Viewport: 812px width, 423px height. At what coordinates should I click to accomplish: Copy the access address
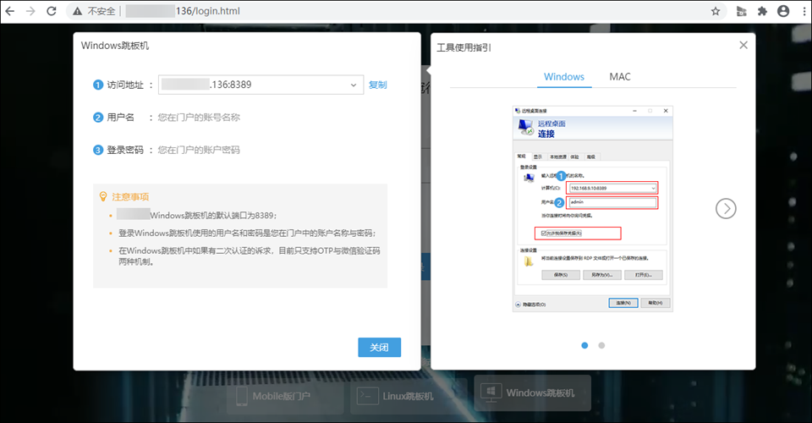pyautogui.click(x=377, y=85)
